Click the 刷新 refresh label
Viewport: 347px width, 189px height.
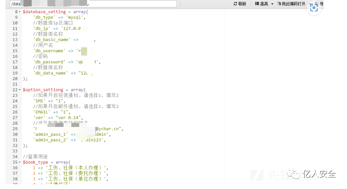point(242,4)
